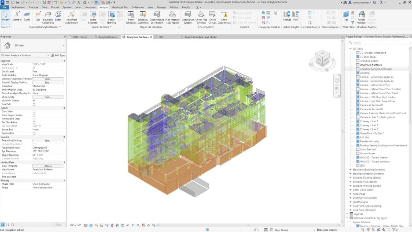
Task: Enable the Crop View checkbox
Action: point(34,111)
